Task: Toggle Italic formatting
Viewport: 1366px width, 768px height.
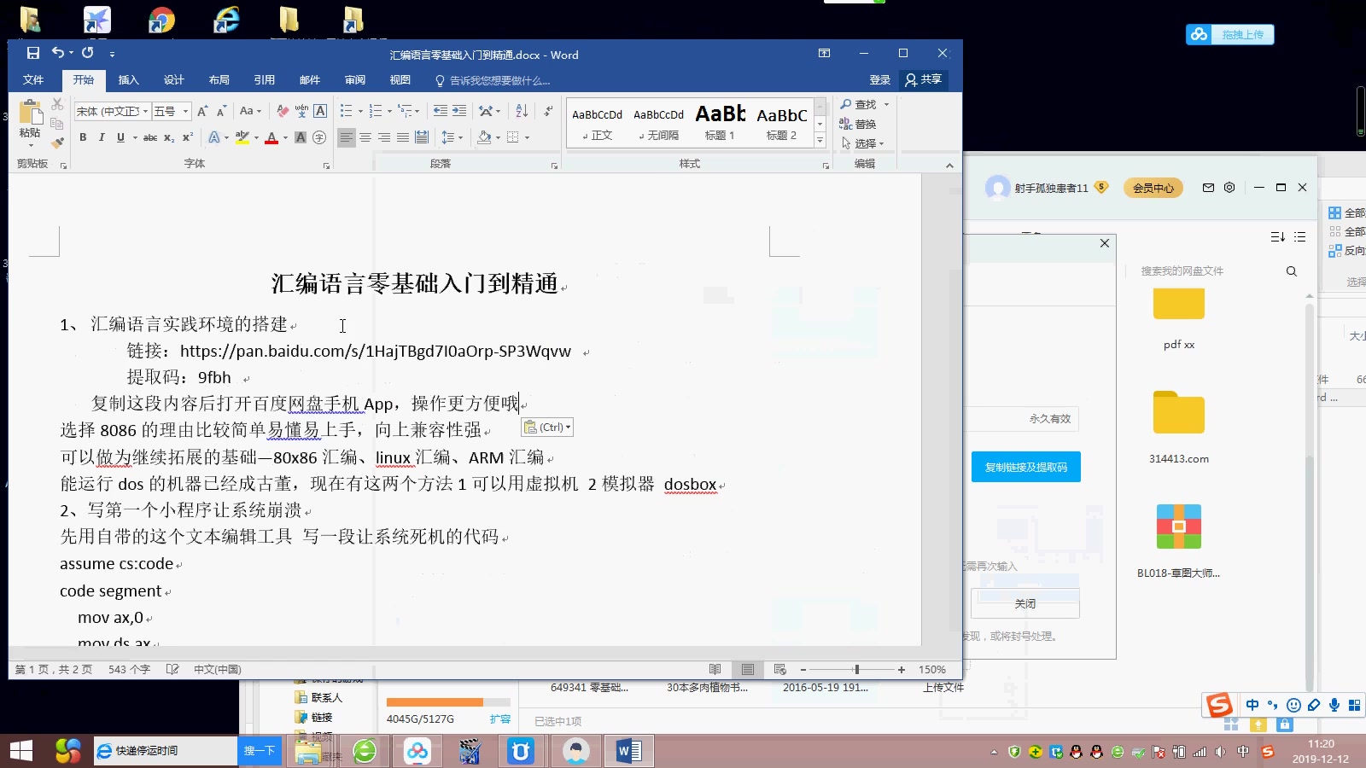Action: 102,137
